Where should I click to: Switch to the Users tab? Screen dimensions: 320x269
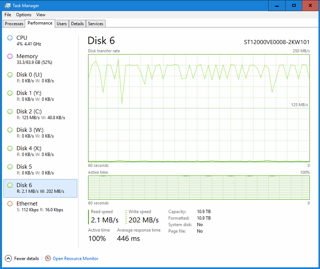click(x=62, y=24)
